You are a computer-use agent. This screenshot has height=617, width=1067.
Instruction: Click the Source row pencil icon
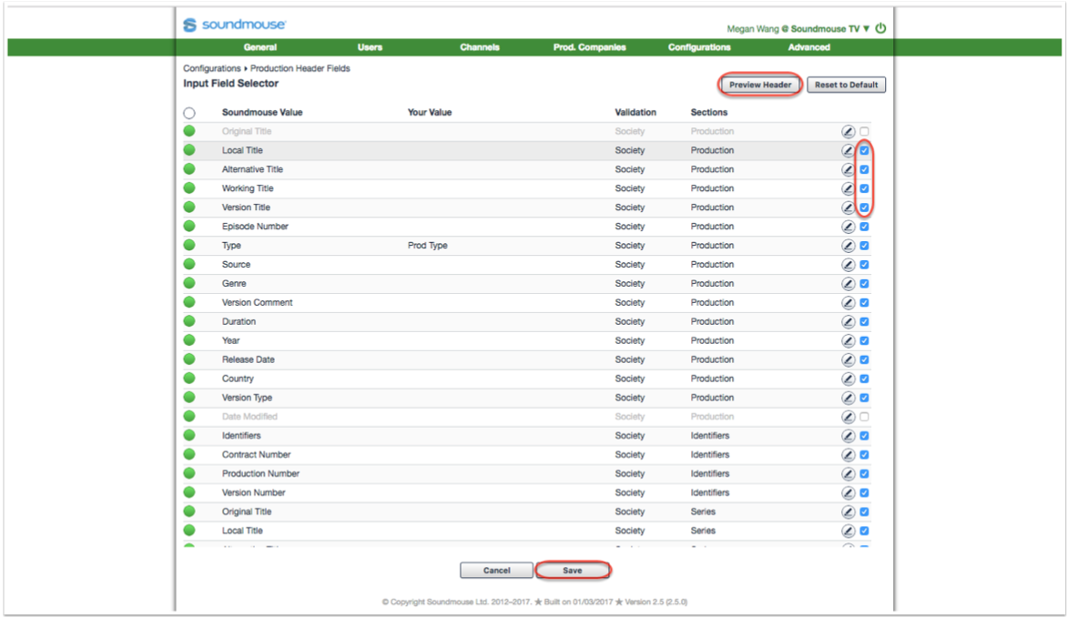848,265
